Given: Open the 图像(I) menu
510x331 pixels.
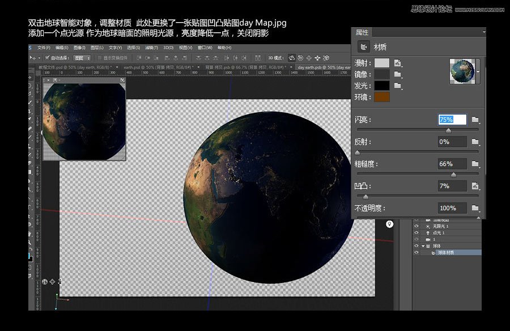Looking at the screenshot, I should 79,48.
